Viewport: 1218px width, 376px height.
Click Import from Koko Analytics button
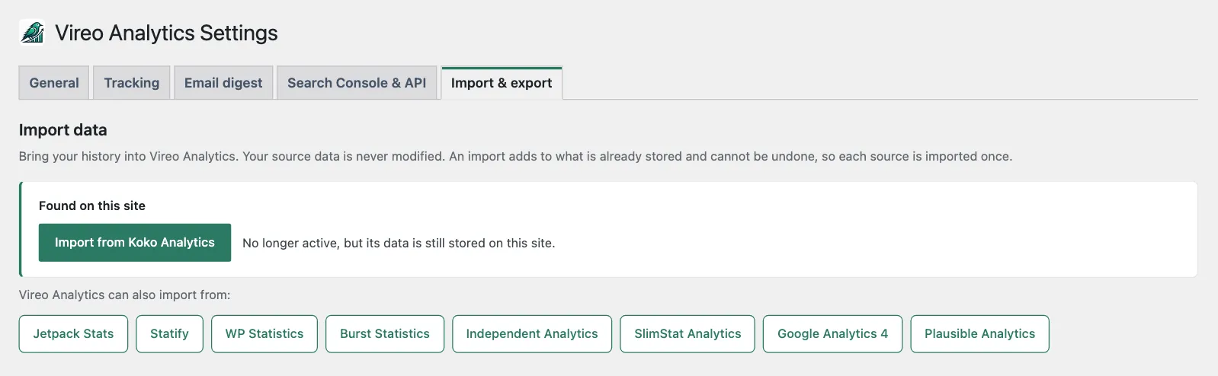pyautogui.click(x=135, y=243)
